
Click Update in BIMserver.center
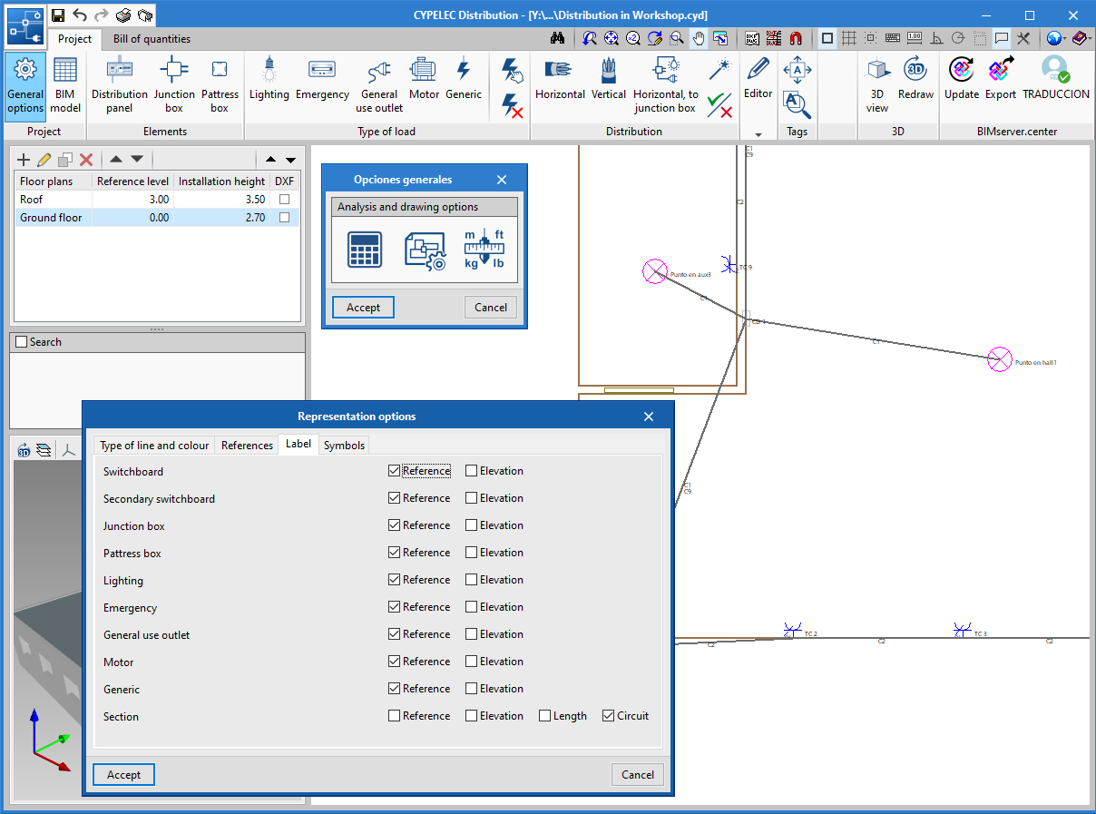(962, 78)
